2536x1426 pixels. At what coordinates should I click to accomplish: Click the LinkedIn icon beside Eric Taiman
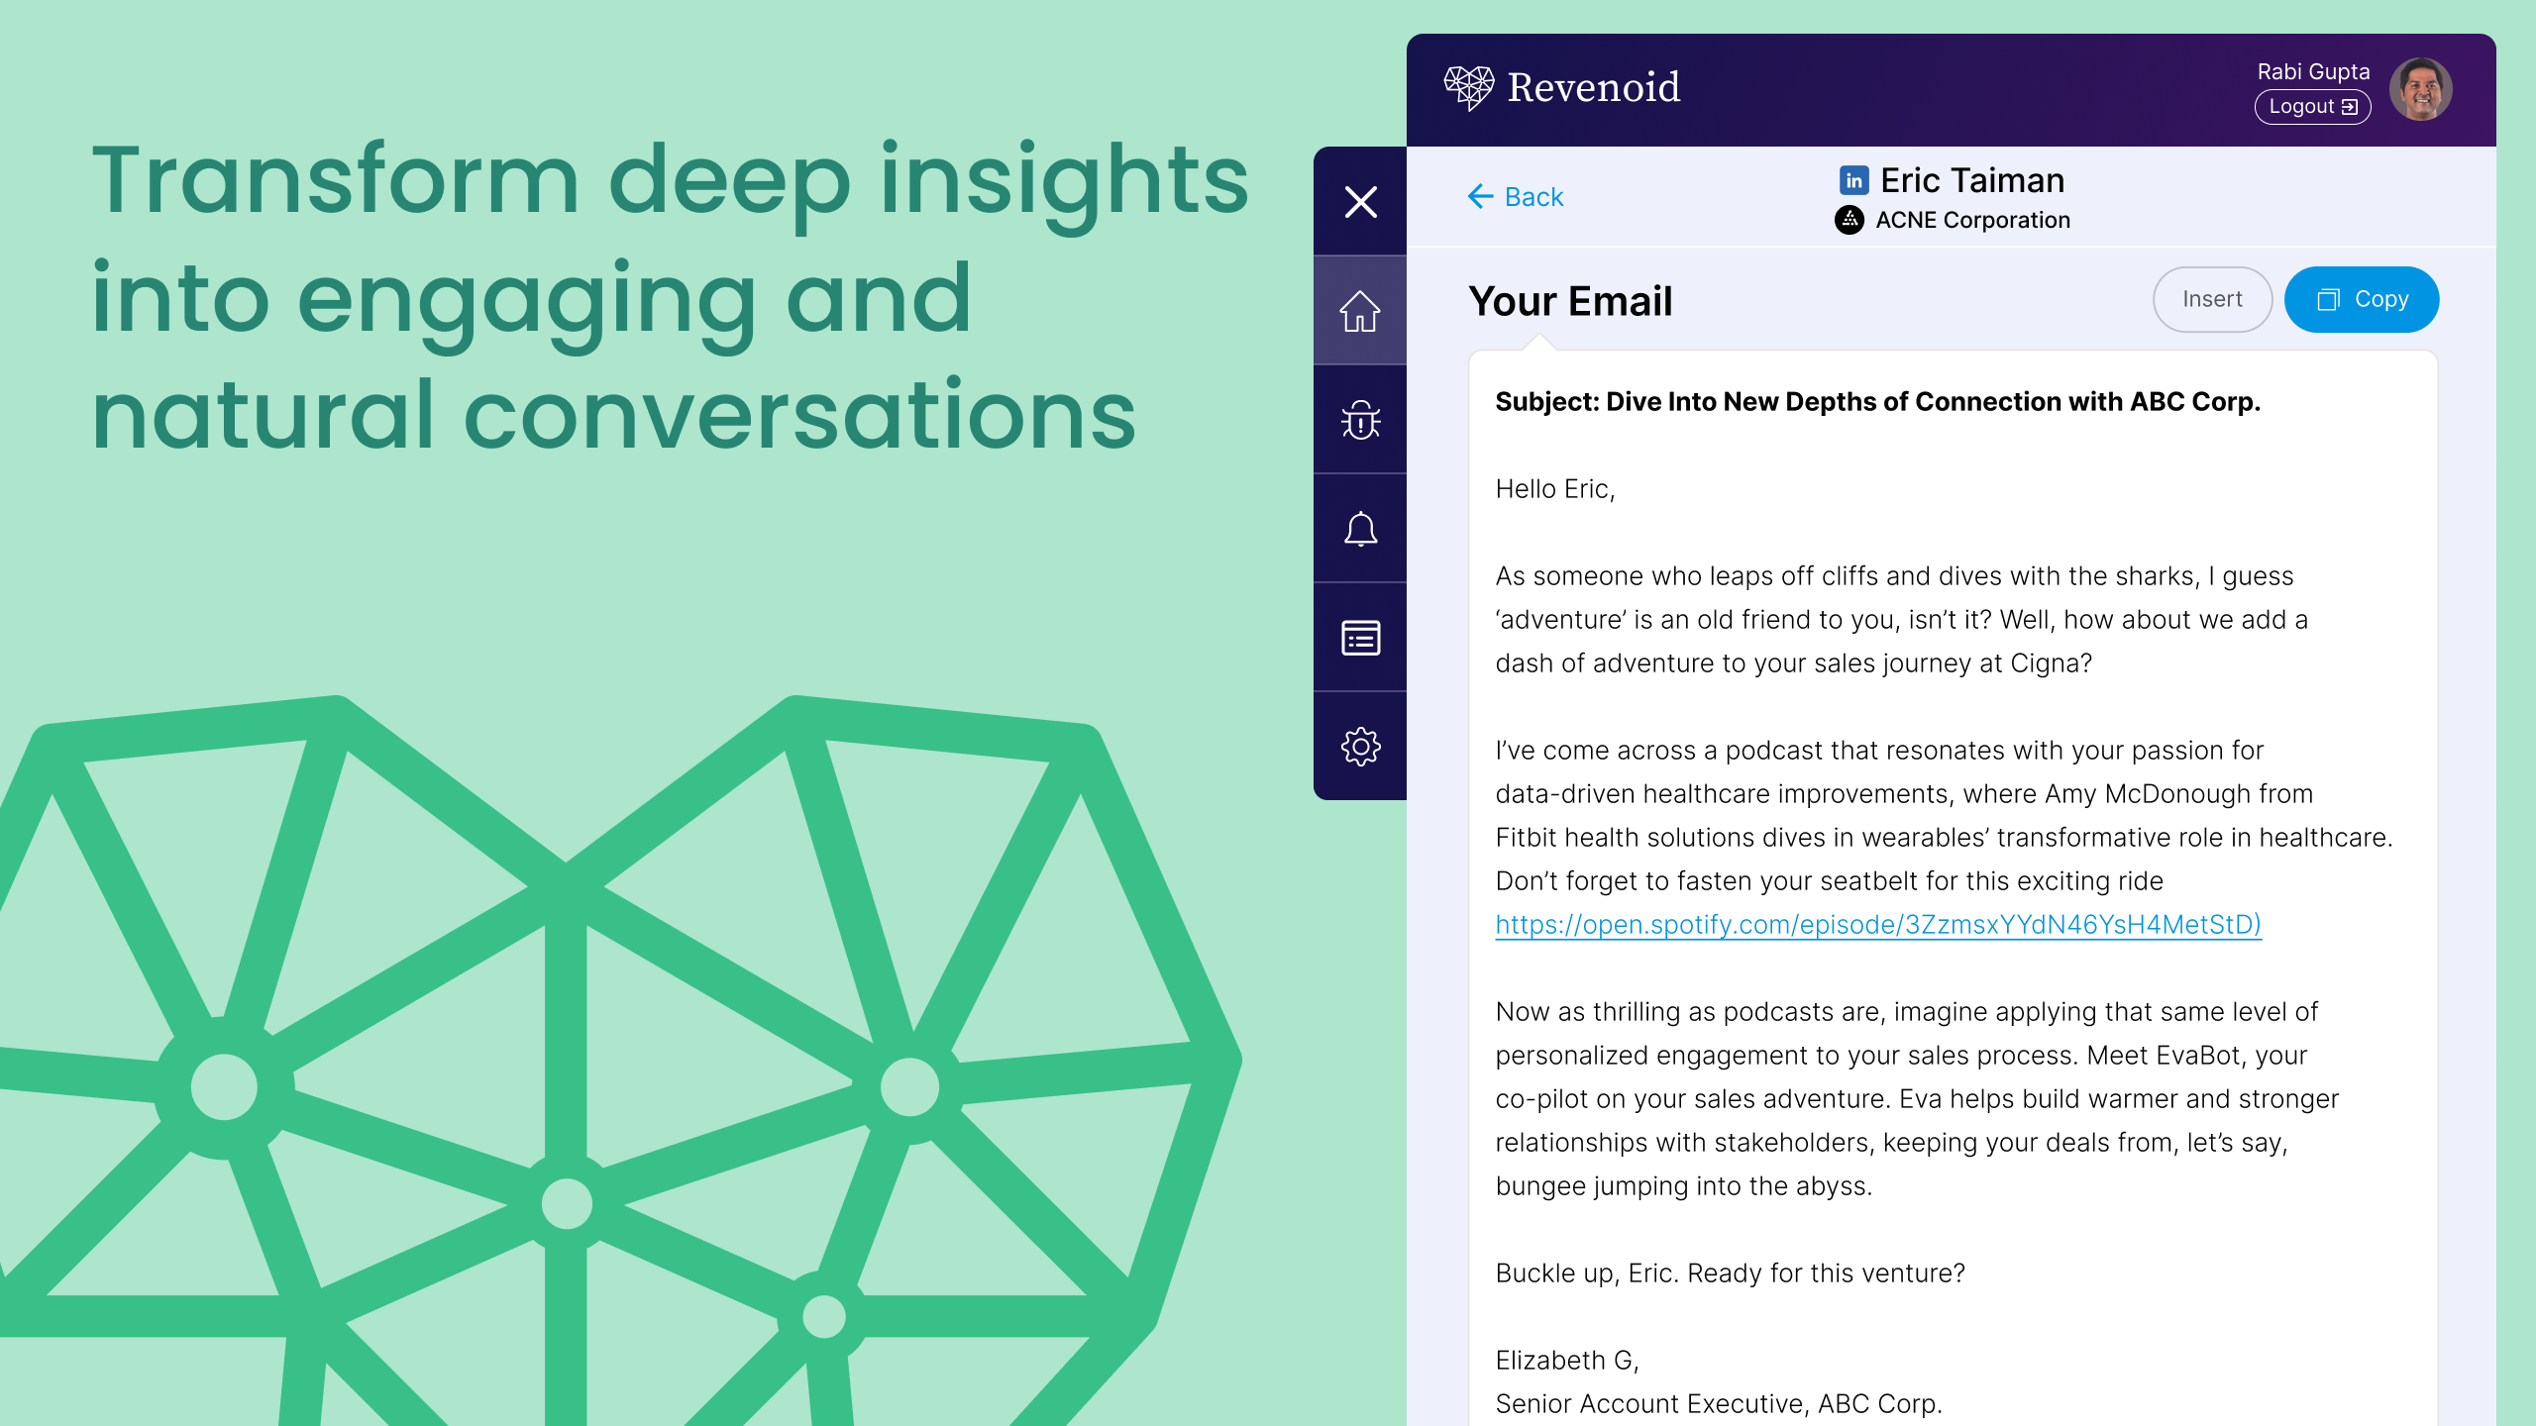pos(1853,180)
